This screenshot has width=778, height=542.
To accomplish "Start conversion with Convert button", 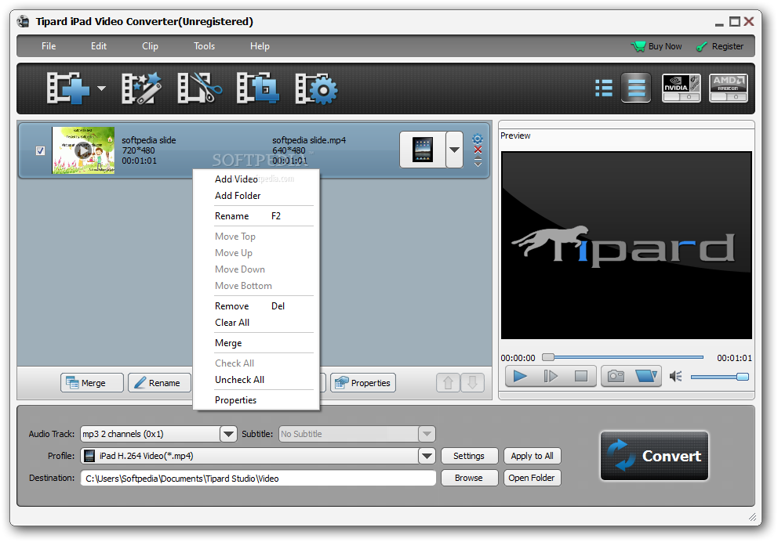I will 654,456.
